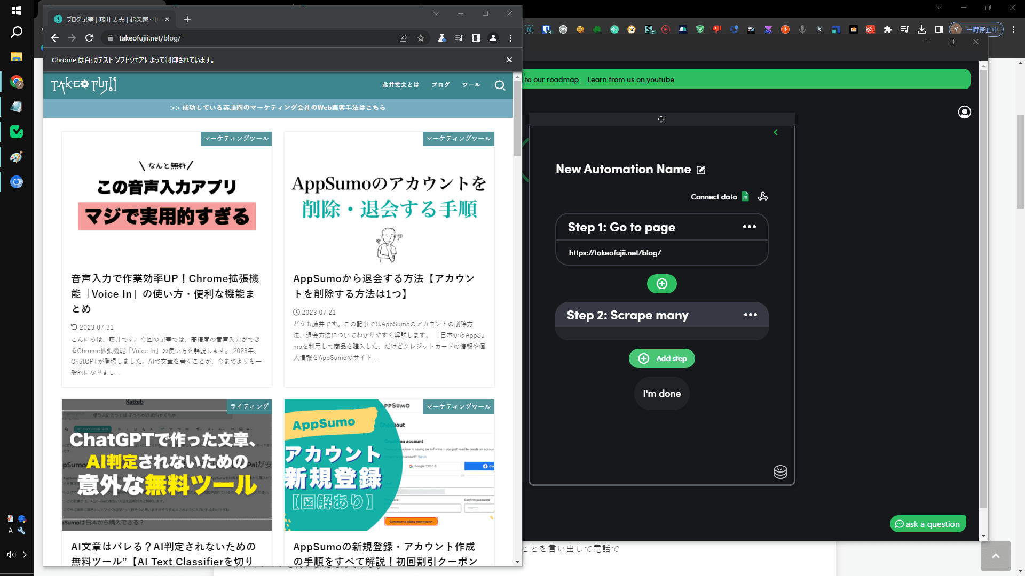Open the webhook icon beside Connect data
Screen dimensions: 1025x576
coord(762,196)
